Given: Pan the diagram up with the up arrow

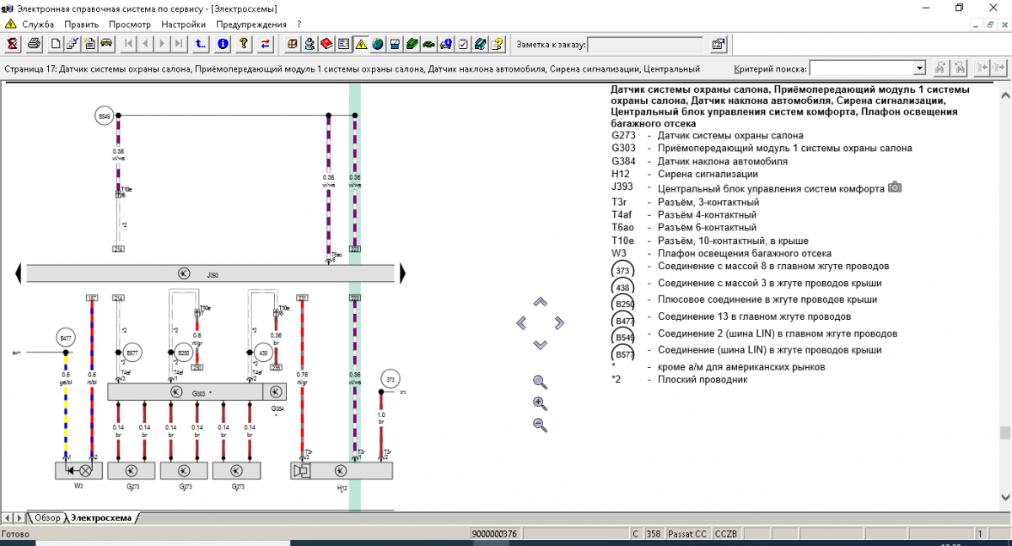Looking at the screenshot, I should pos(541,302).
